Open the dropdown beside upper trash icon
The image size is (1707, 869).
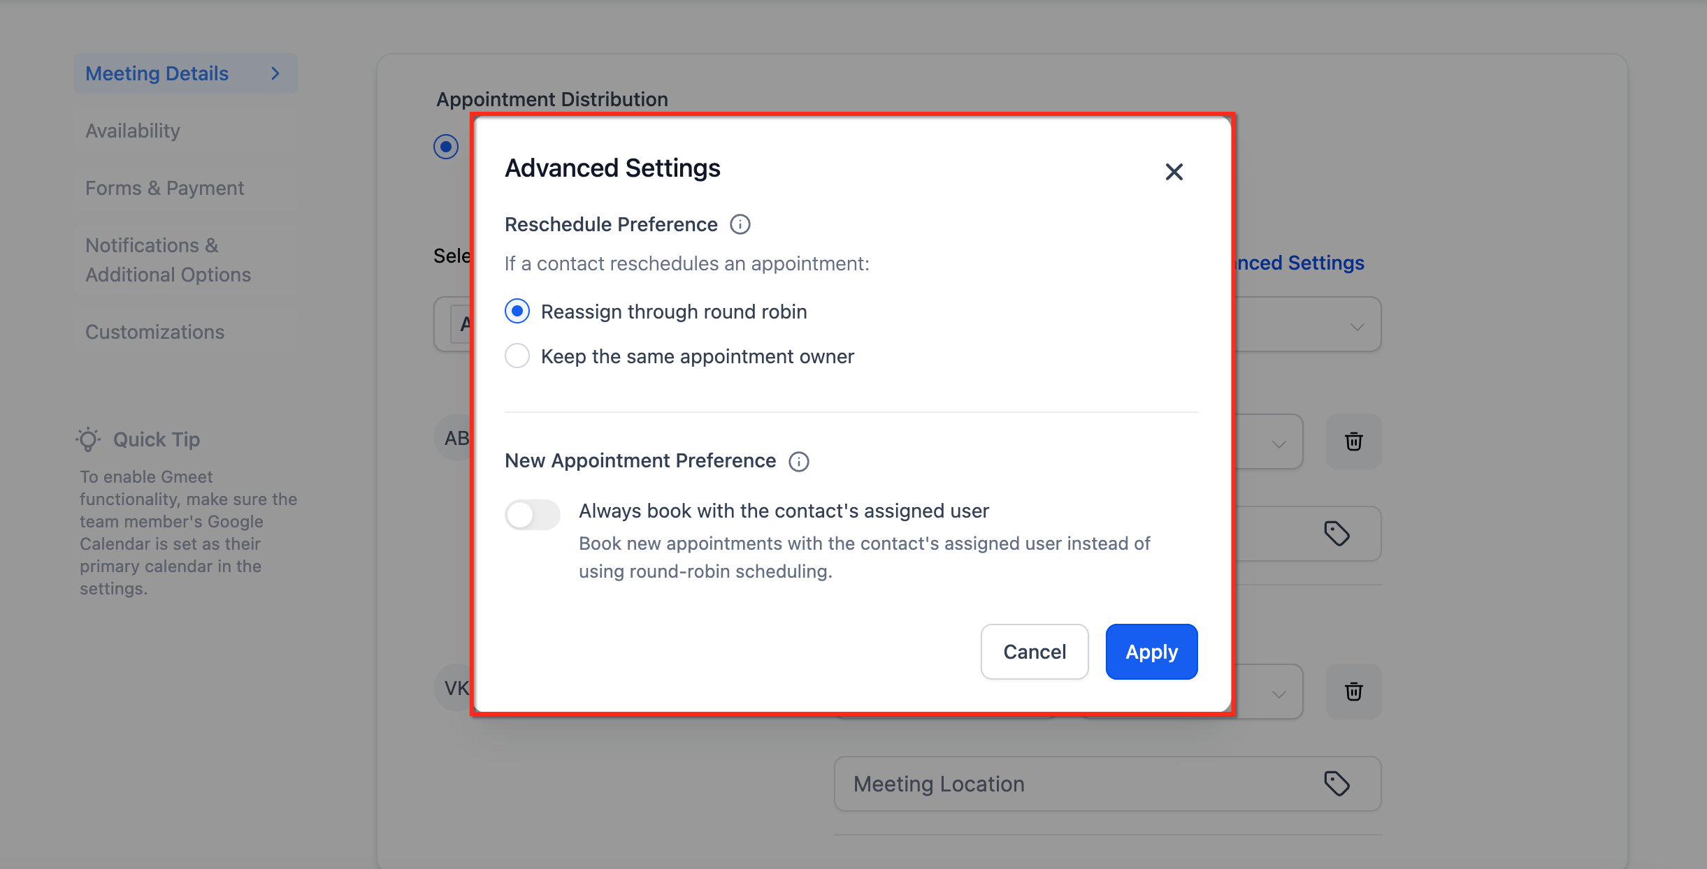click(x=1279, y=444)
